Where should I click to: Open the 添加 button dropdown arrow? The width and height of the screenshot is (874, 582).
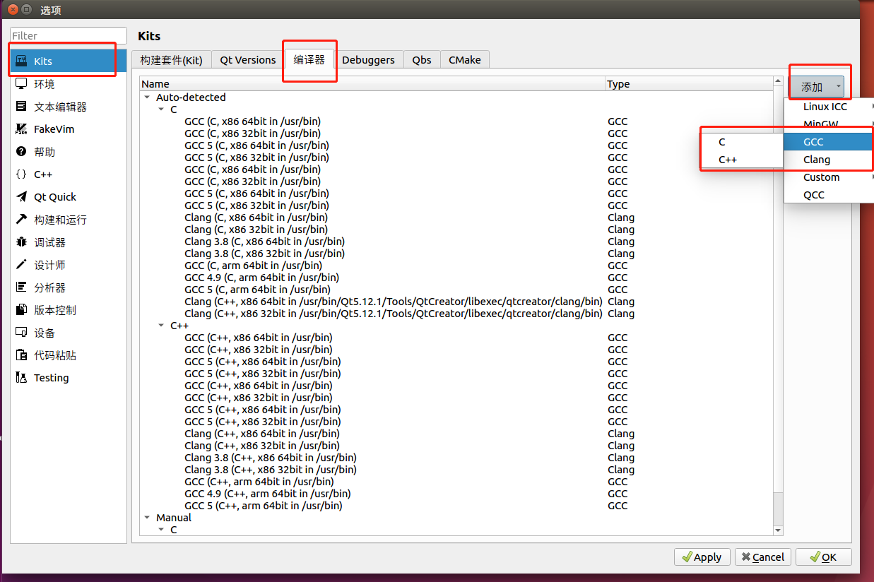point(838,85)
